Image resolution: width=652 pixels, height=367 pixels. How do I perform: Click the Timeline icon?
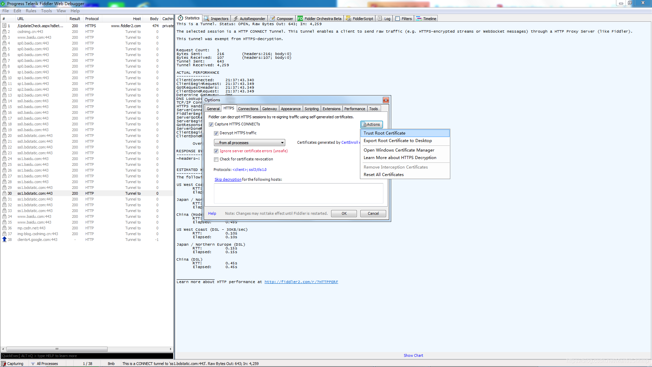point(419,19)
